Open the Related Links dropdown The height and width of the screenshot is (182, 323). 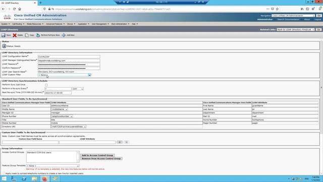296,30
